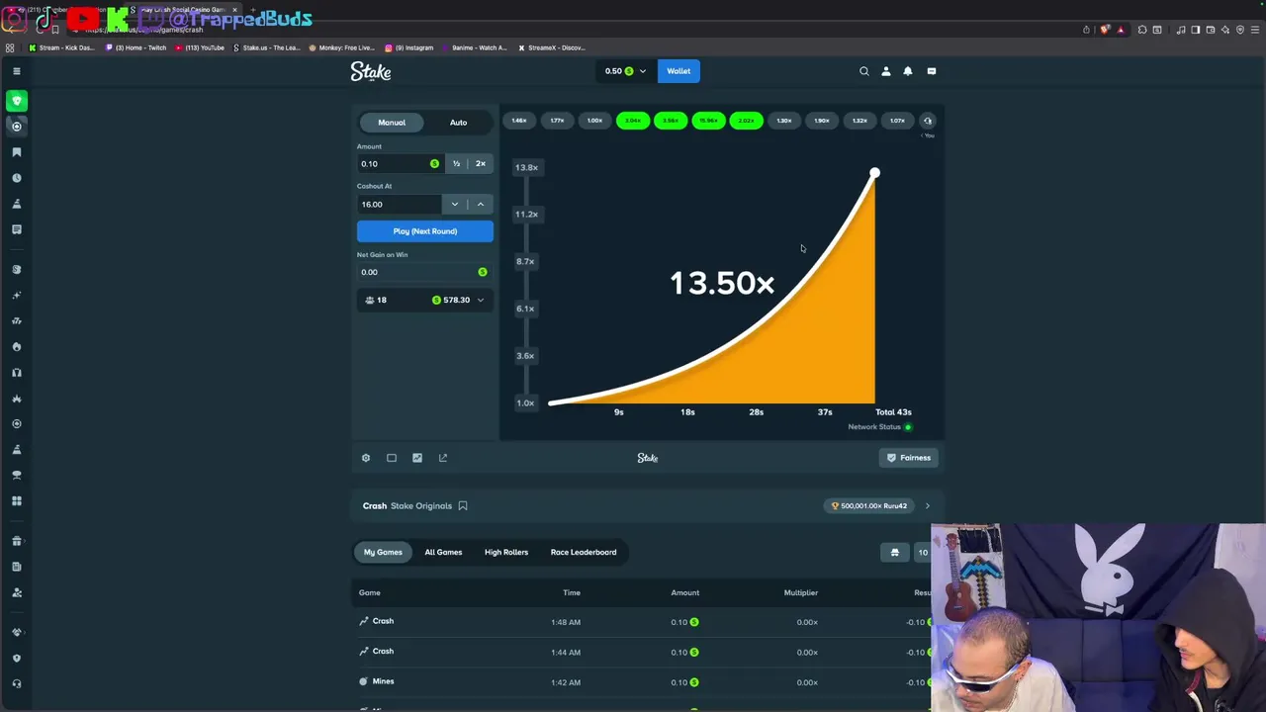Decrease Cashout At using down arrow
Screen dimensions: 1266x712
click(x=455, y=205)
